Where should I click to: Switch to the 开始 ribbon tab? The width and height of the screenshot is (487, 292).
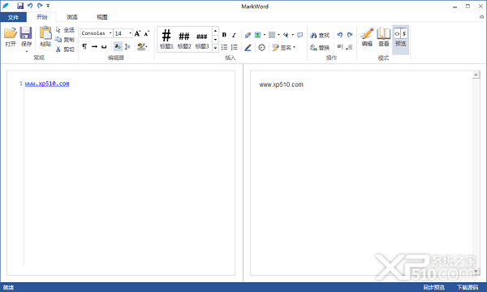[x=42, y=17]
